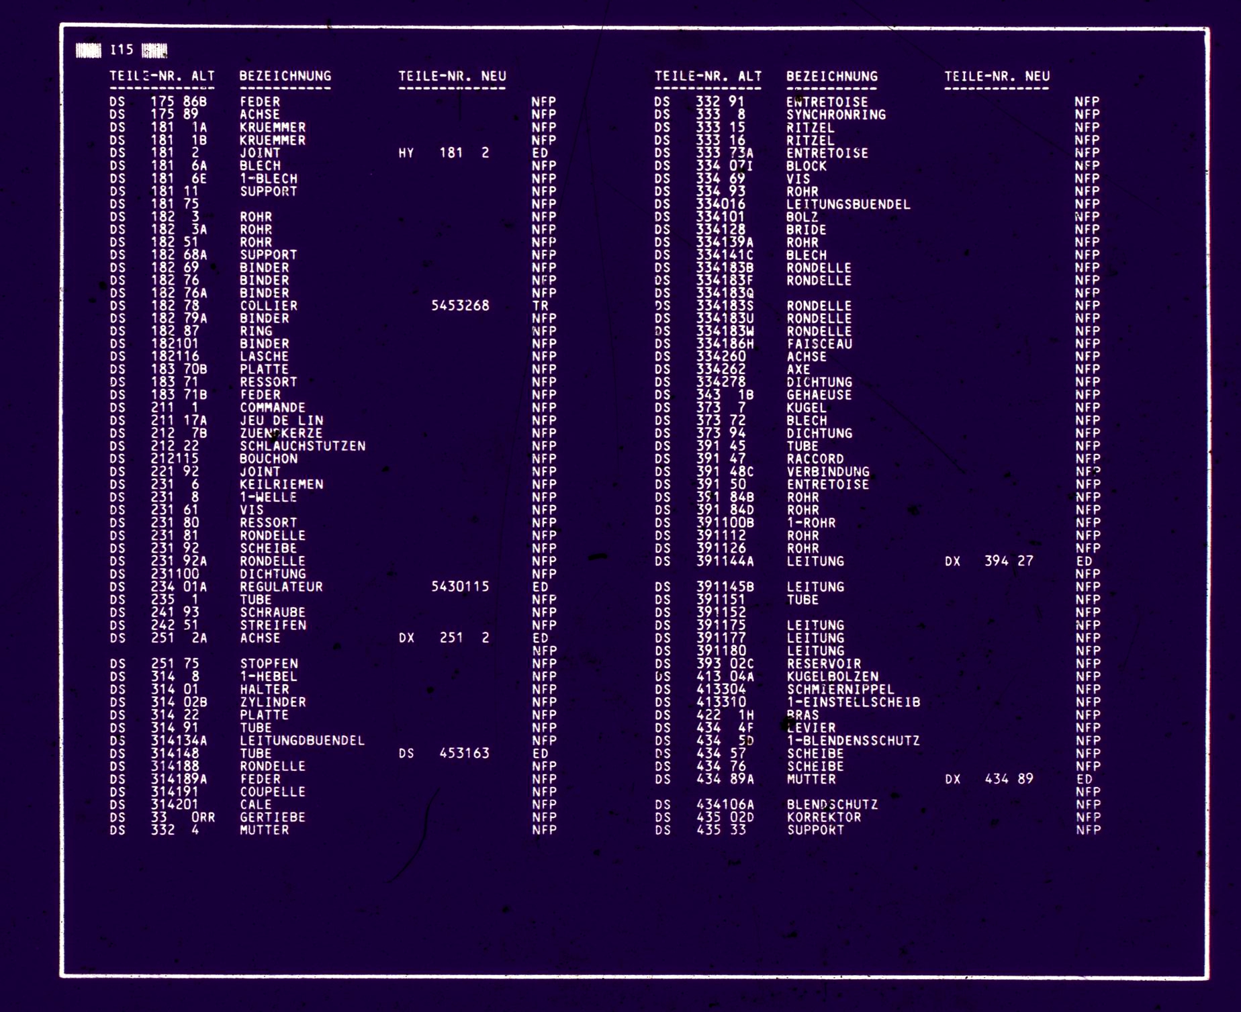Select the REGULATEUR description
Viewport: 1241px width, 1012px height.
(281, 587)
